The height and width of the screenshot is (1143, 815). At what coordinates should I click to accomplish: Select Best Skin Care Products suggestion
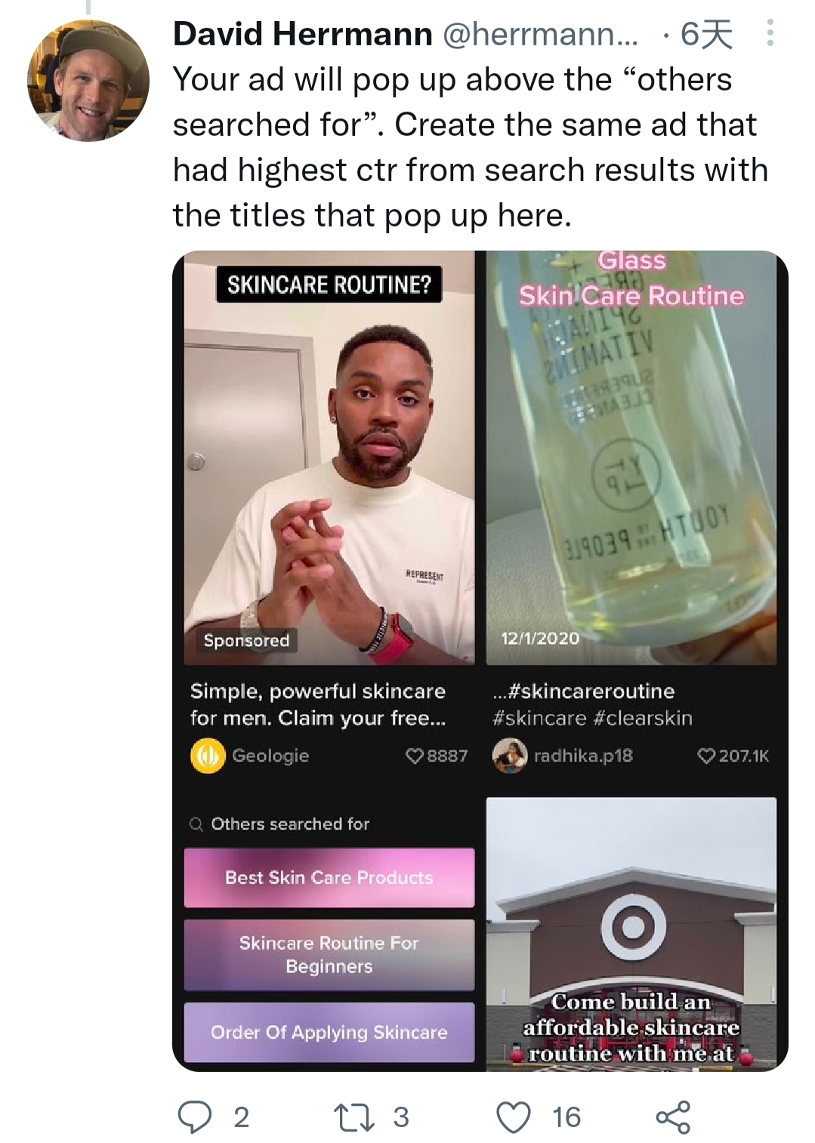click(x=329, y=877)
